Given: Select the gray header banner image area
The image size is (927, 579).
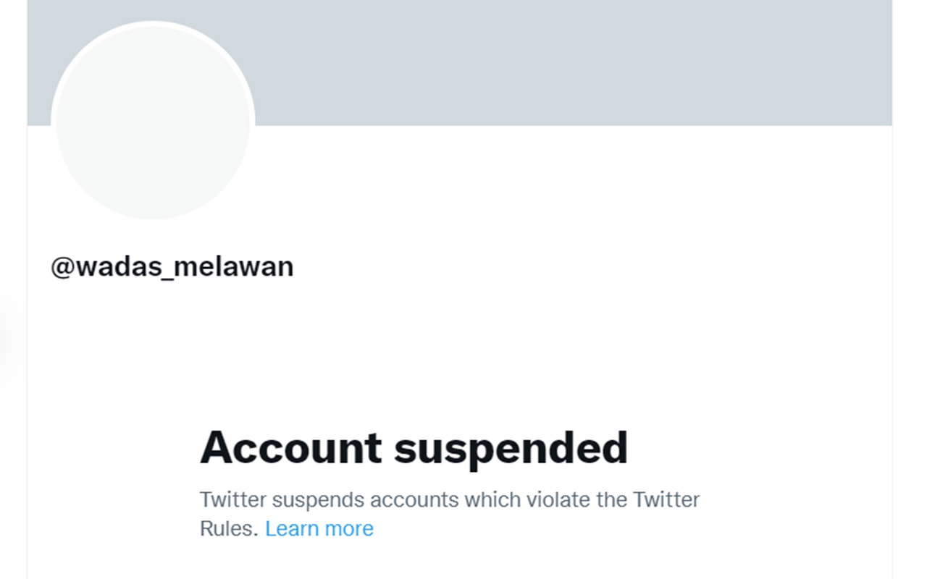Looking at the screenshot, I should (x=507, y=62).
